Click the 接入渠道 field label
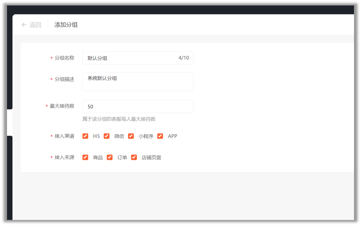Screen dimensions: 361x226 pos(64,136)
